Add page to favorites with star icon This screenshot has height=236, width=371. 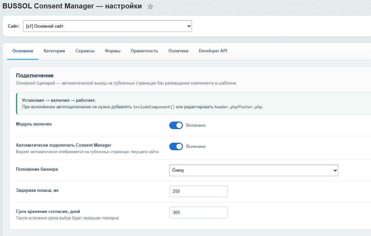[x=150, y=7]
